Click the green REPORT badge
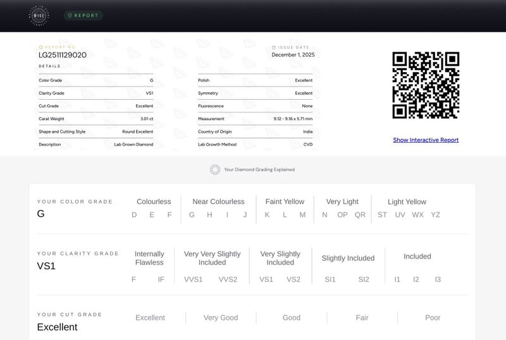The image size is (506, 340). 83,15
